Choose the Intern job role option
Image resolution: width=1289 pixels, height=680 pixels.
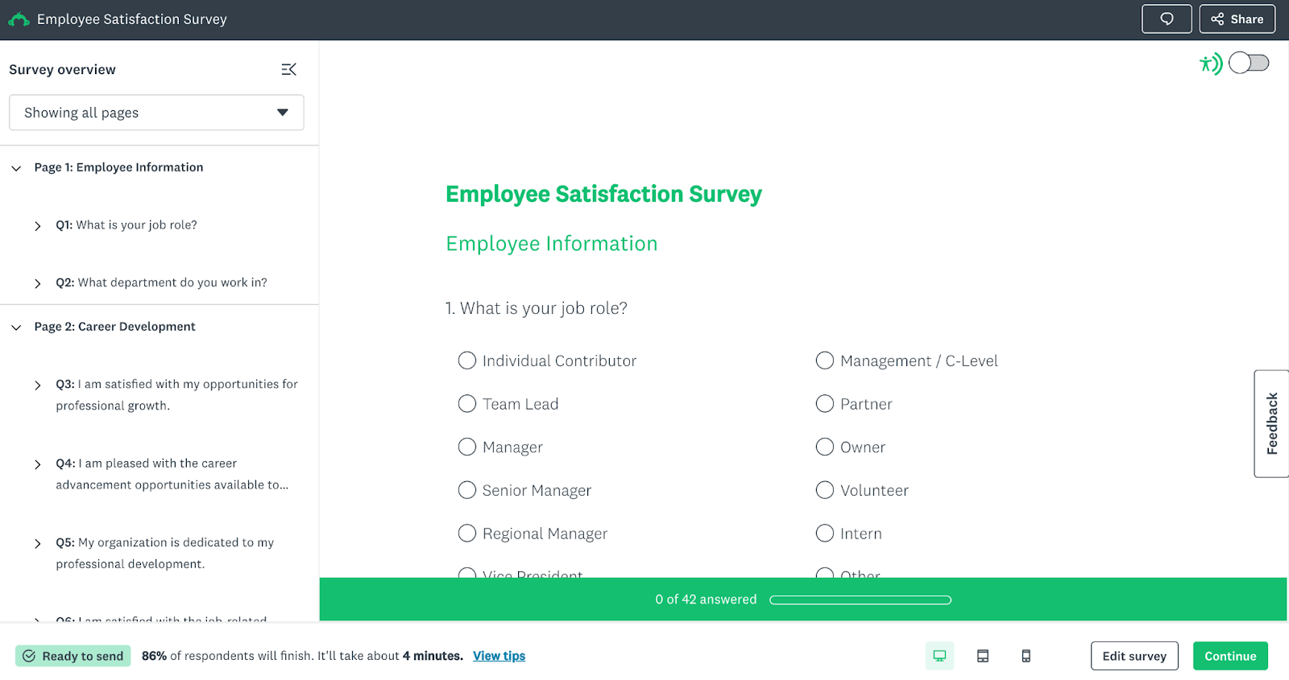coord(824,533)
